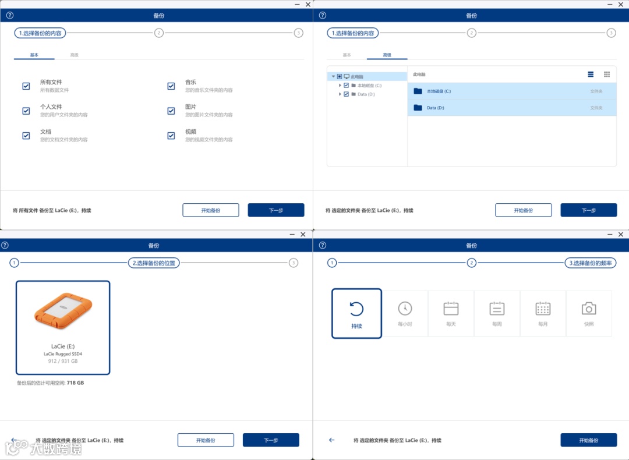
Task: Click back arrow in backup location window
Action: point(14,440)
